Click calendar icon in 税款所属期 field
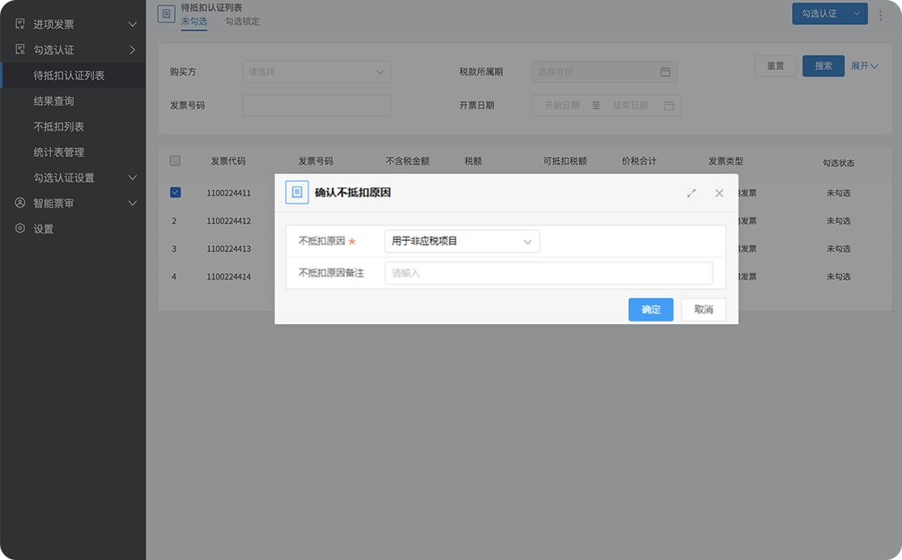 (665, 72)
